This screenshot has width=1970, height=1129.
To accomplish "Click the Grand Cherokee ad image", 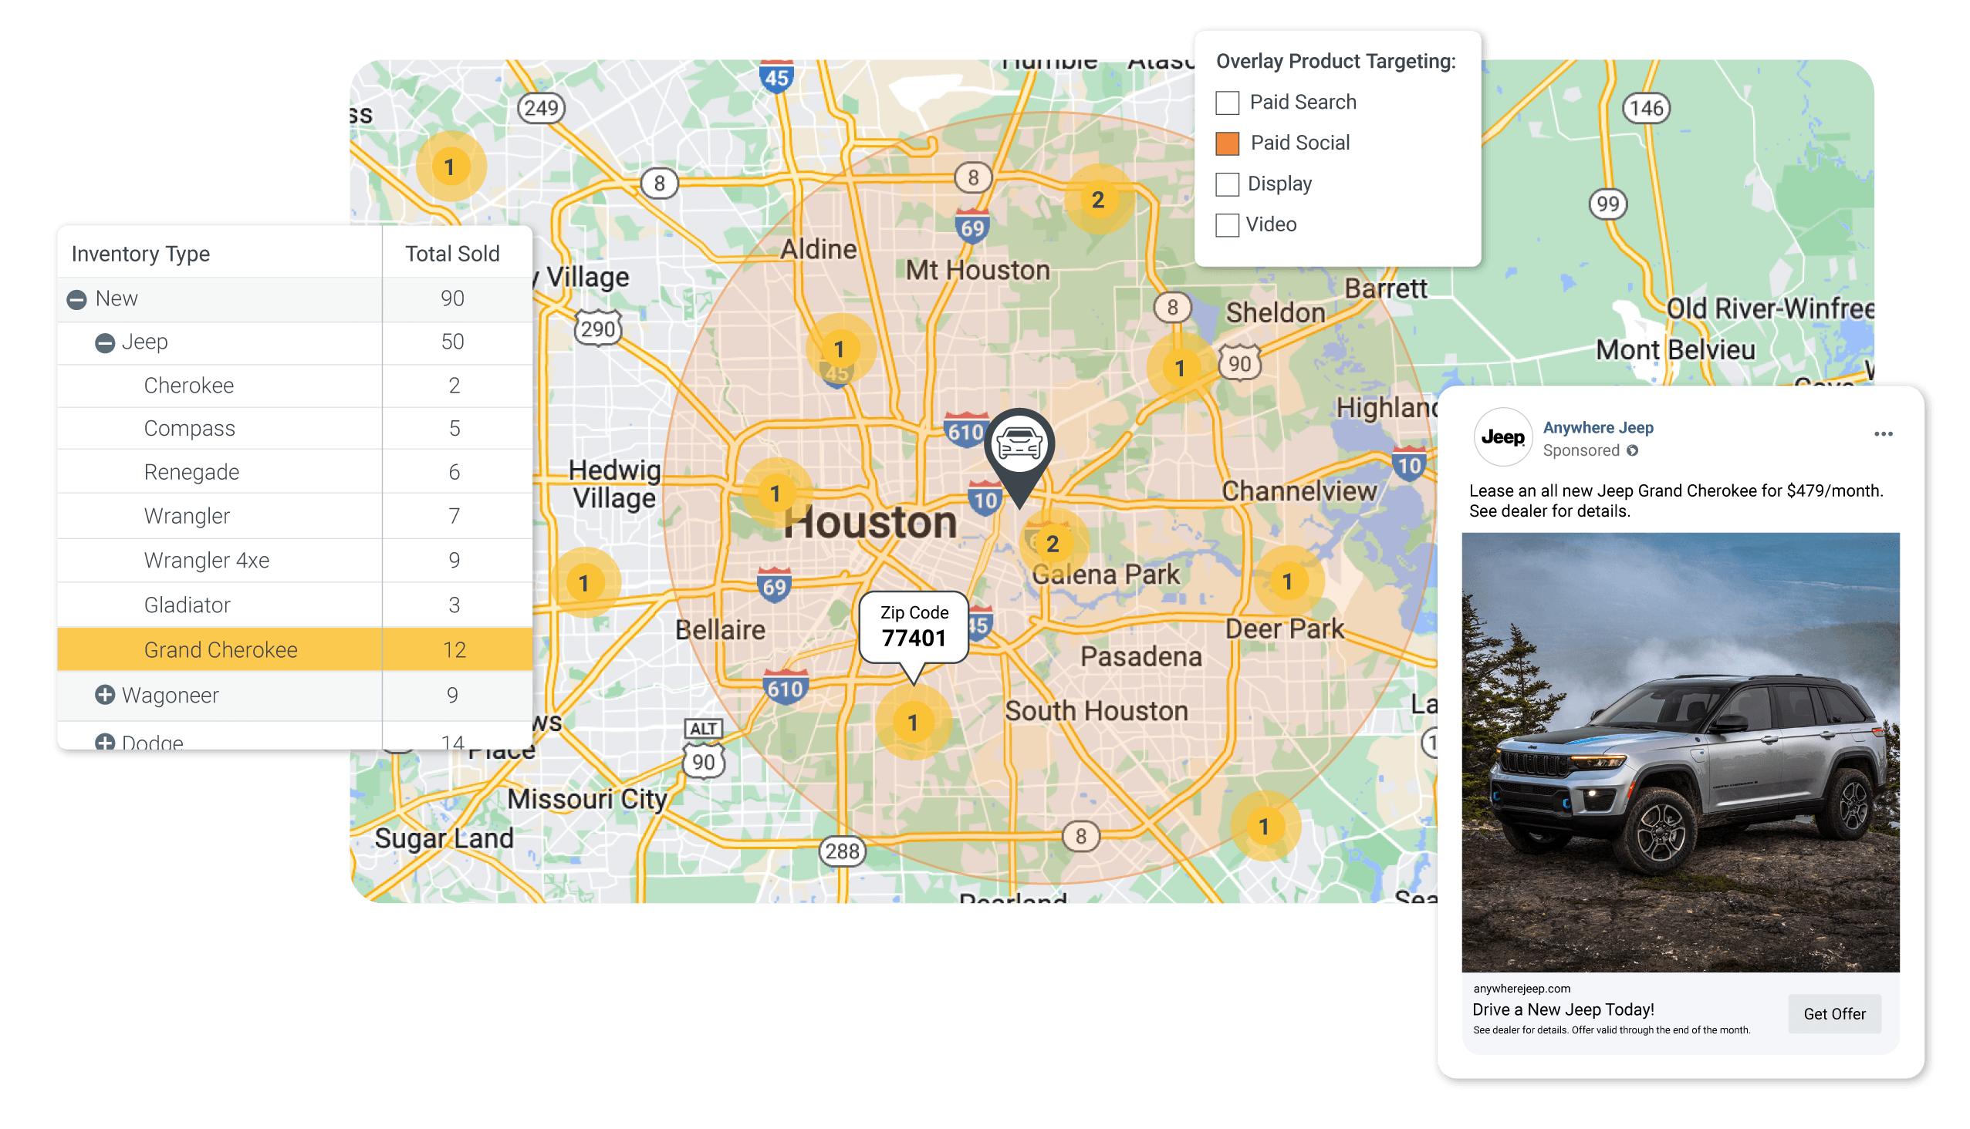I will coord(1681,752).
